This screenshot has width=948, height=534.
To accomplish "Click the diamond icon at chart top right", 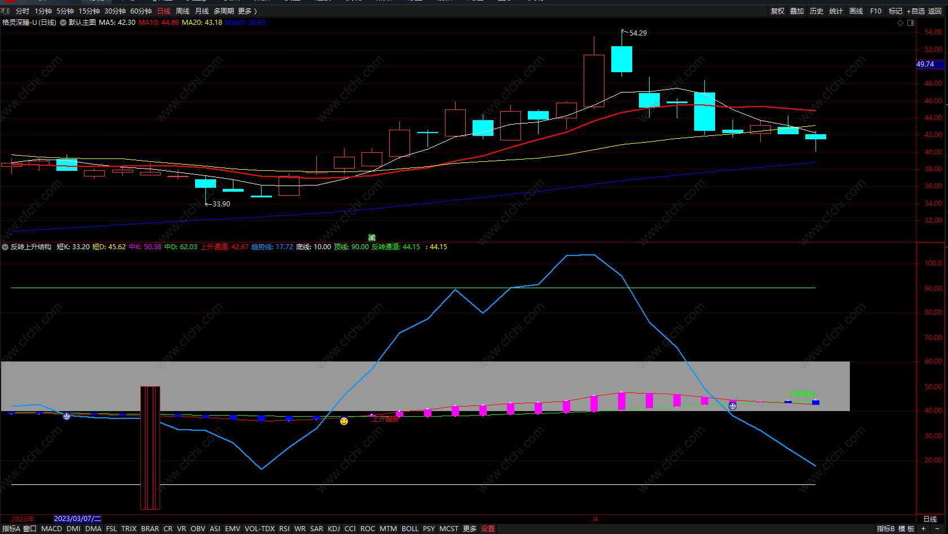I will [x=900, y=23].
